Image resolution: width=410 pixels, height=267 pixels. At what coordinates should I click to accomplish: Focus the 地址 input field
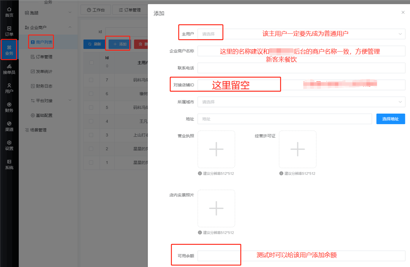pyautogui.click(x=285, y=119)
